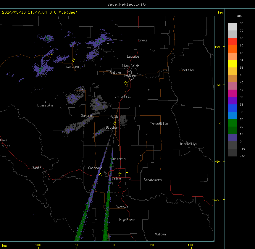The image size is (255, 249).
Task: Click the dBZ legend heading
Action: pyautogui.click(x=240, y=16)
